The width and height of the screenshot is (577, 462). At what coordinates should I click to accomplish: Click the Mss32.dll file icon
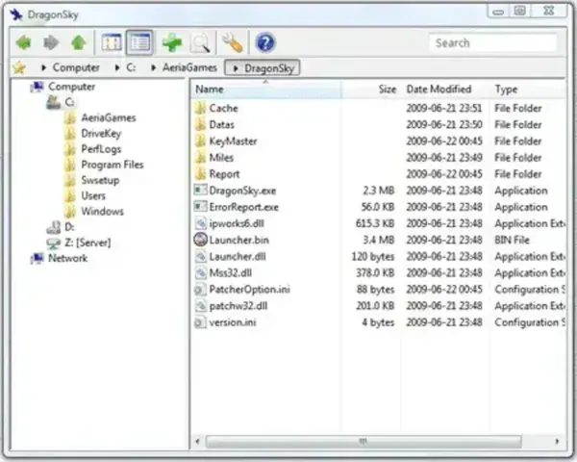(201, 273)
